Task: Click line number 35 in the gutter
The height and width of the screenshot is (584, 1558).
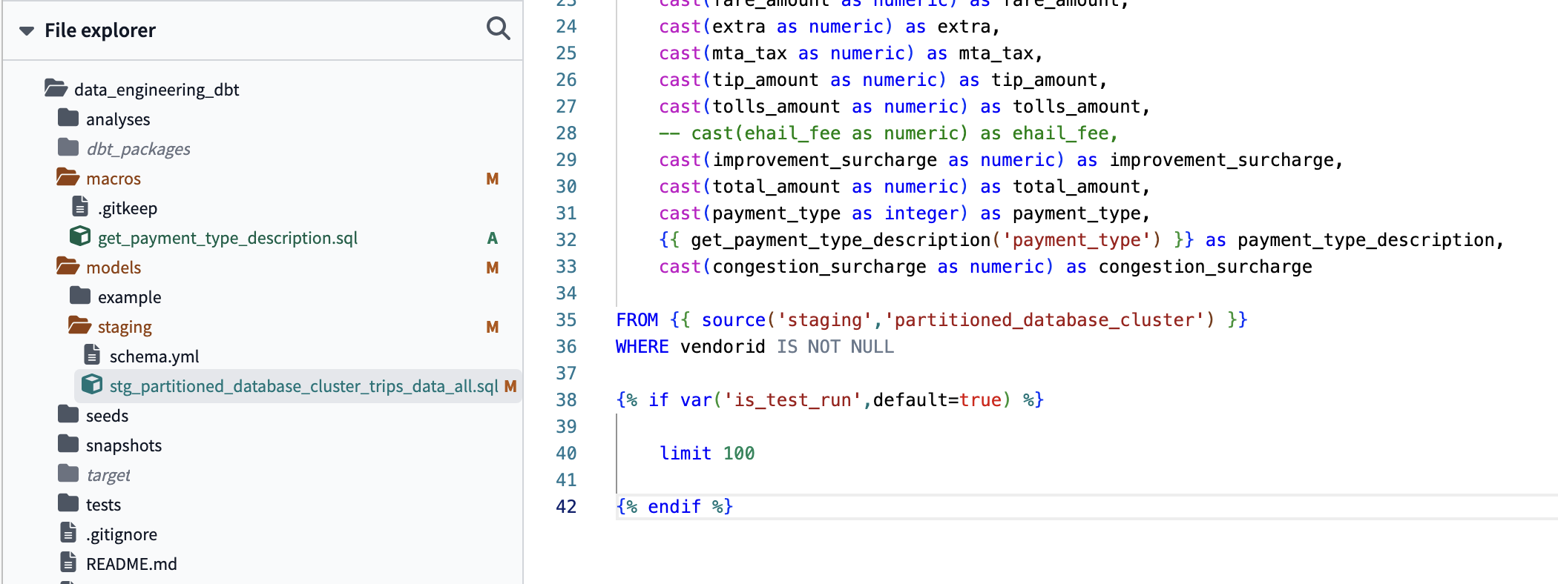Action: tap(566, 319)
